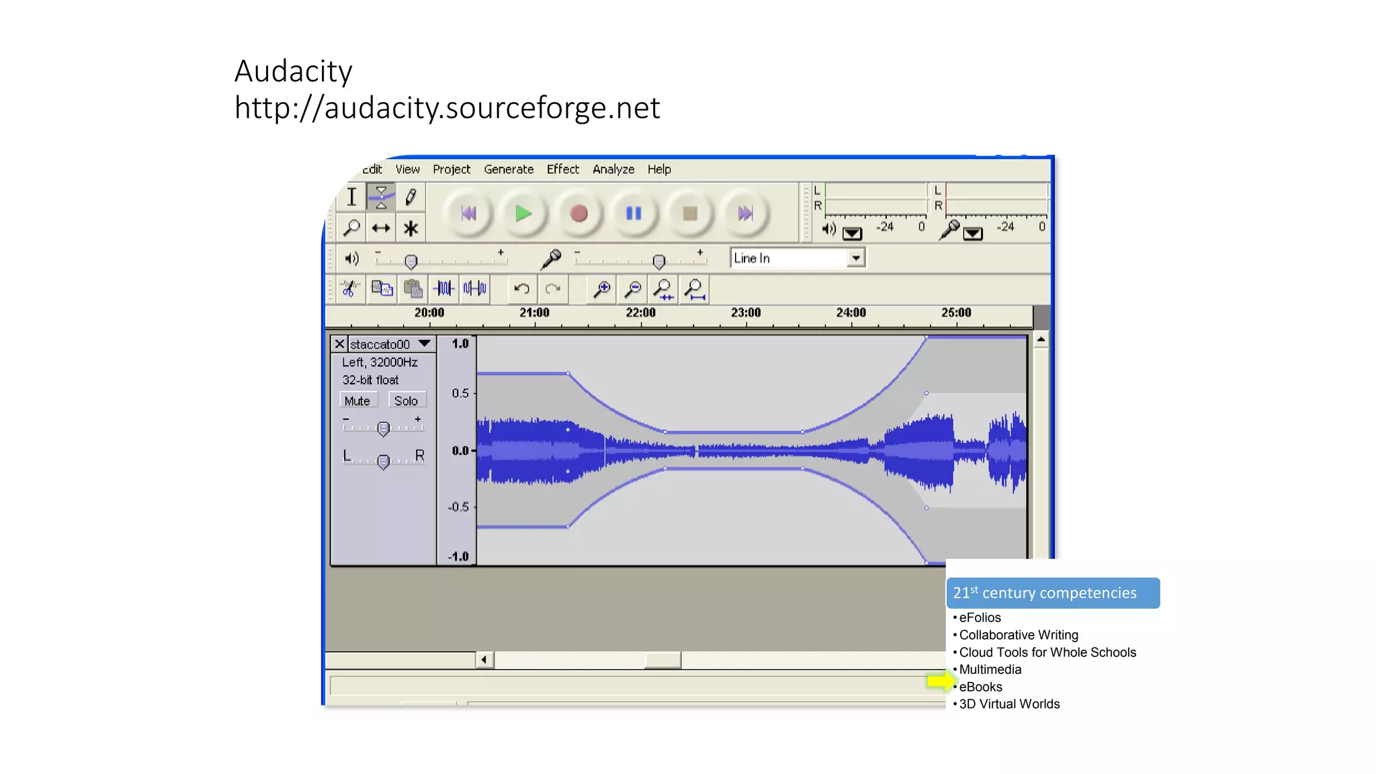Viewport: 1376px width, 774px height.
Task: Click the eBooks list item
Action: coord(980,687)
